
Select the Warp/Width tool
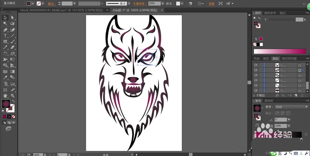5,59
